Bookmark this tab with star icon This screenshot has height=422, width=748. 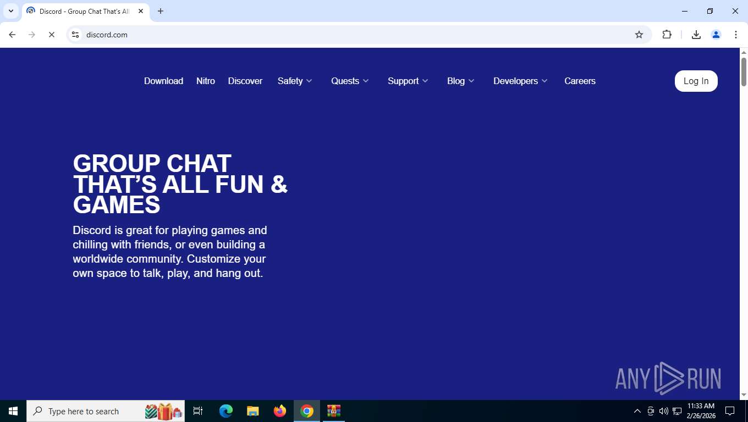(x=639, y=35)
